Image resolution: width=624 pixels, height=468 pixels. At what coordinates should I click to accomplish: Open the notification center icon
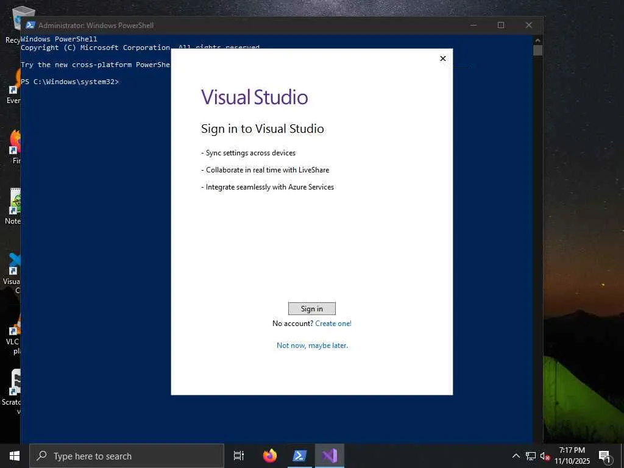(604, 456)
